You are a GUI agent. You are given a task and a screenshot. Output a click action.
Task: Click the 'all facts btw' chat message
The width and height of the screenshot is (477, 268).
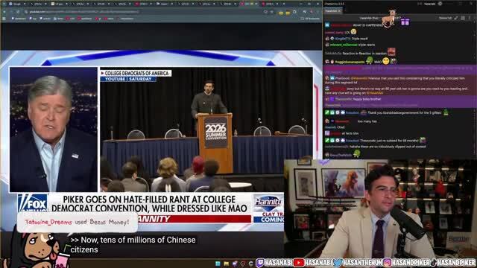pyautogui.click(x=350, y=133)
